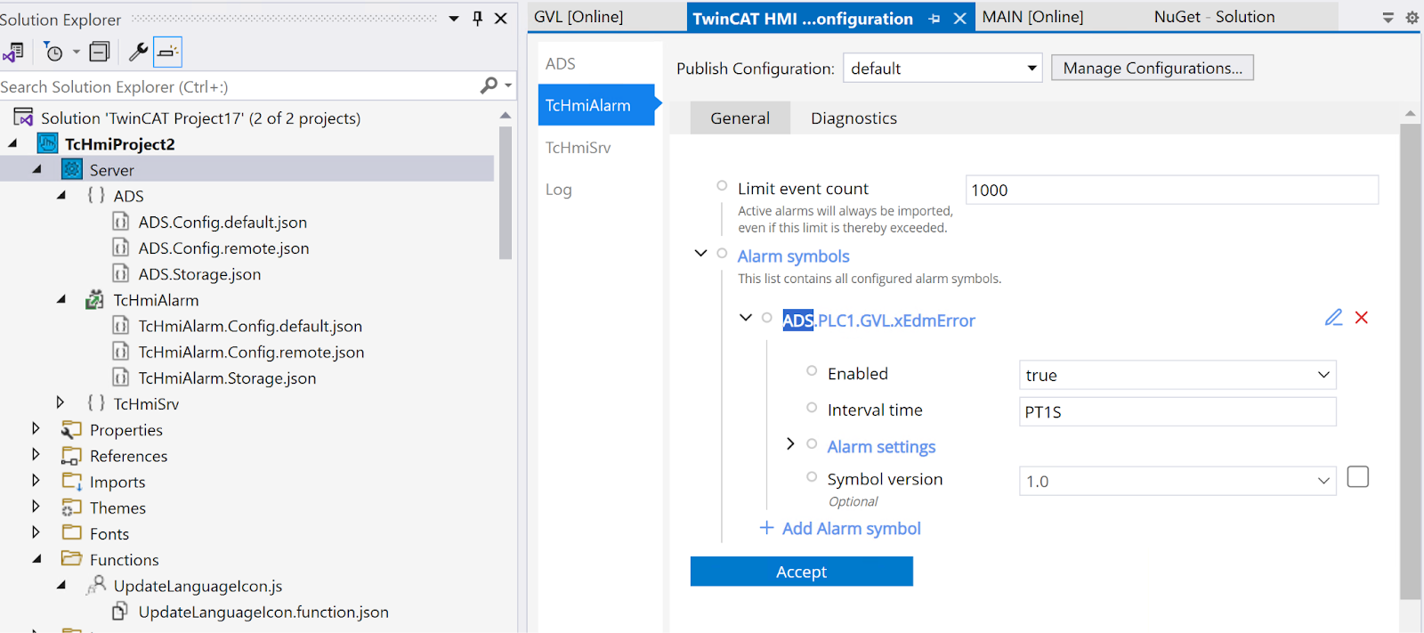1424x633 pixels.
Task: Click the Functions open folder icon
Action: pyautogui.click(x=71, y=559)
